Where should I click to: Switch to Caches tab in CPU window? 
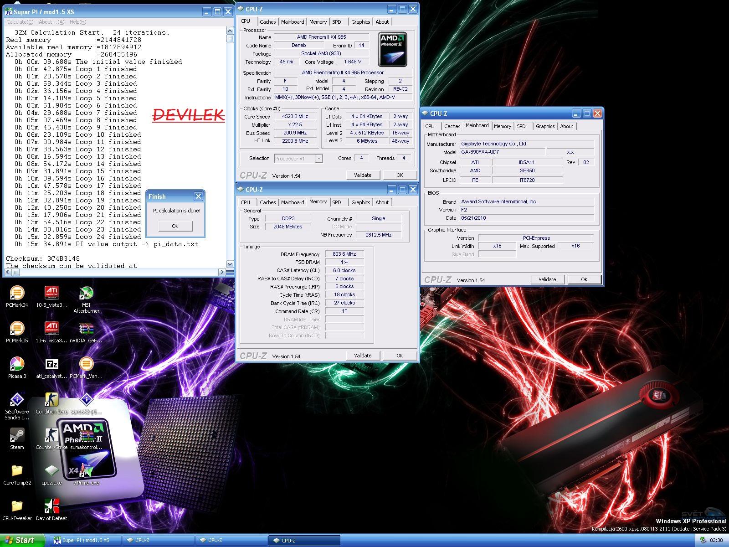click(x=267, y=22)
